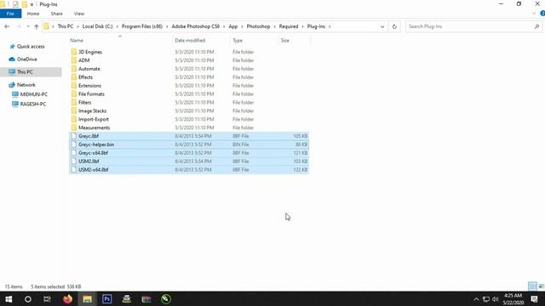
Task: Select the Greyc-x64.8bf file name
Action: tap(93, 153)
